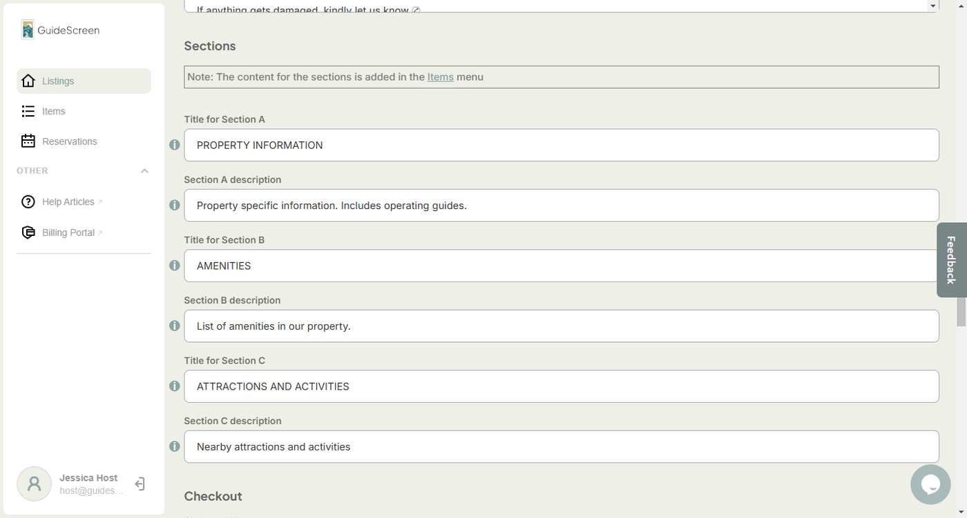The height and width of the screenshot is (518, 967).
Task: Collapse the OTHER sidebar group
Action: tap(144, 171)
